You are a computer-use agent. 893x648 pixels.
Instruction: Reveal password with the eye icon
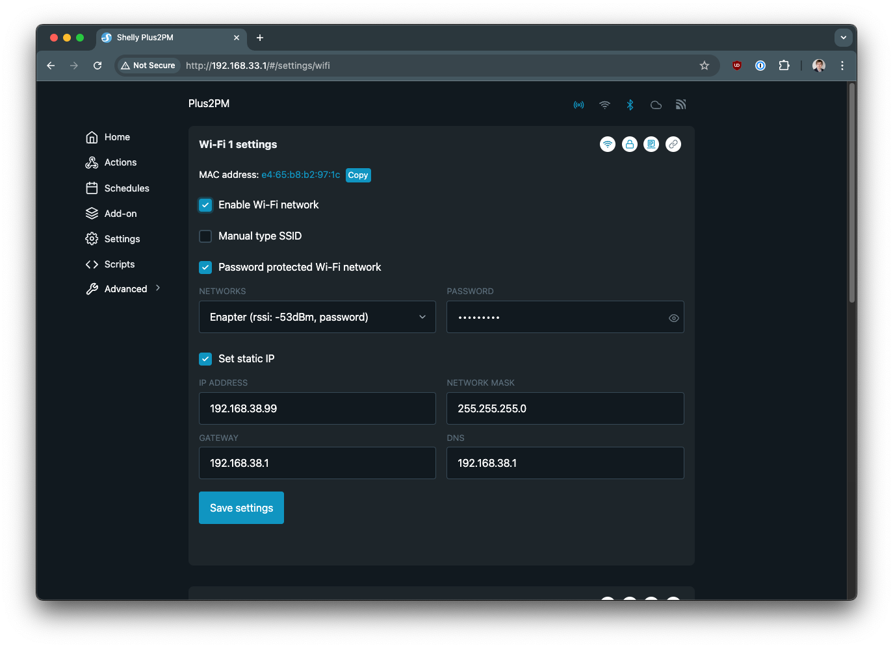pos(673,318)
